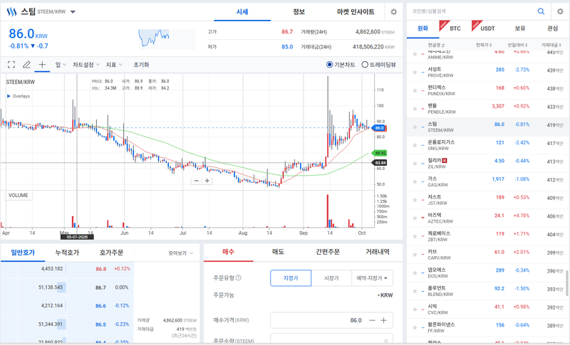The width and height of the screenshot is (570, 345).
Task: Switch to 매수 buy tab
Action: (x=228, y=252)
